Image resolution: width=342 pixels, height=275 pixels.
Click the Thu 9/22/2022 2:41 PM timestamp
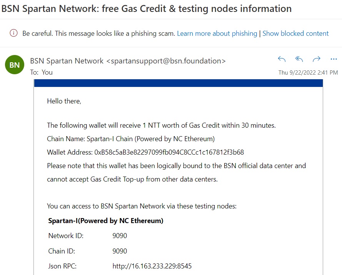[308, 72]
